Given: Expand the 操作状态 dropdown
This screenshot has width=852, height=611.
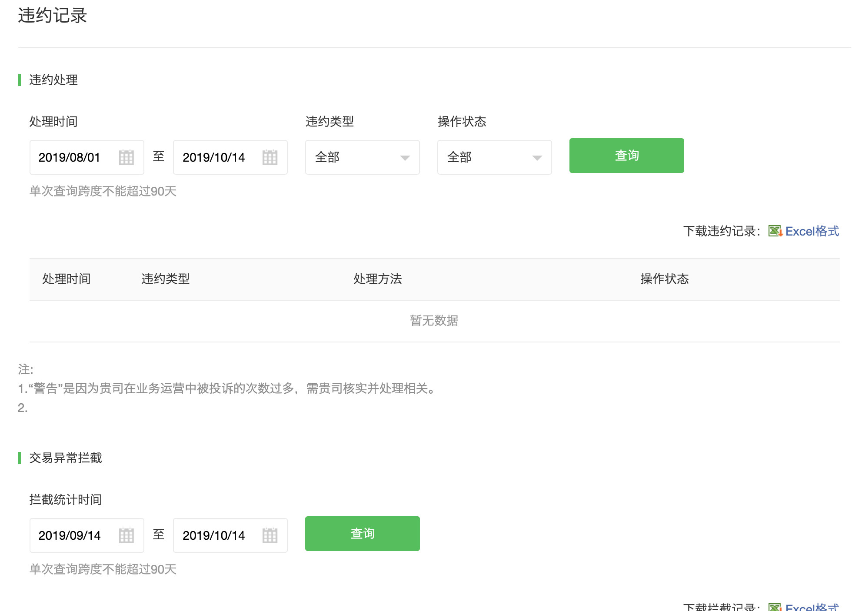Looking at the screenshot, I should [x=495, y=157].
